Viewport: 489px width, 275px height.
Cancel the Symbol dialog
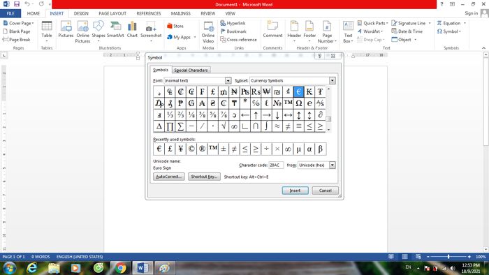[x=325, y=191]
